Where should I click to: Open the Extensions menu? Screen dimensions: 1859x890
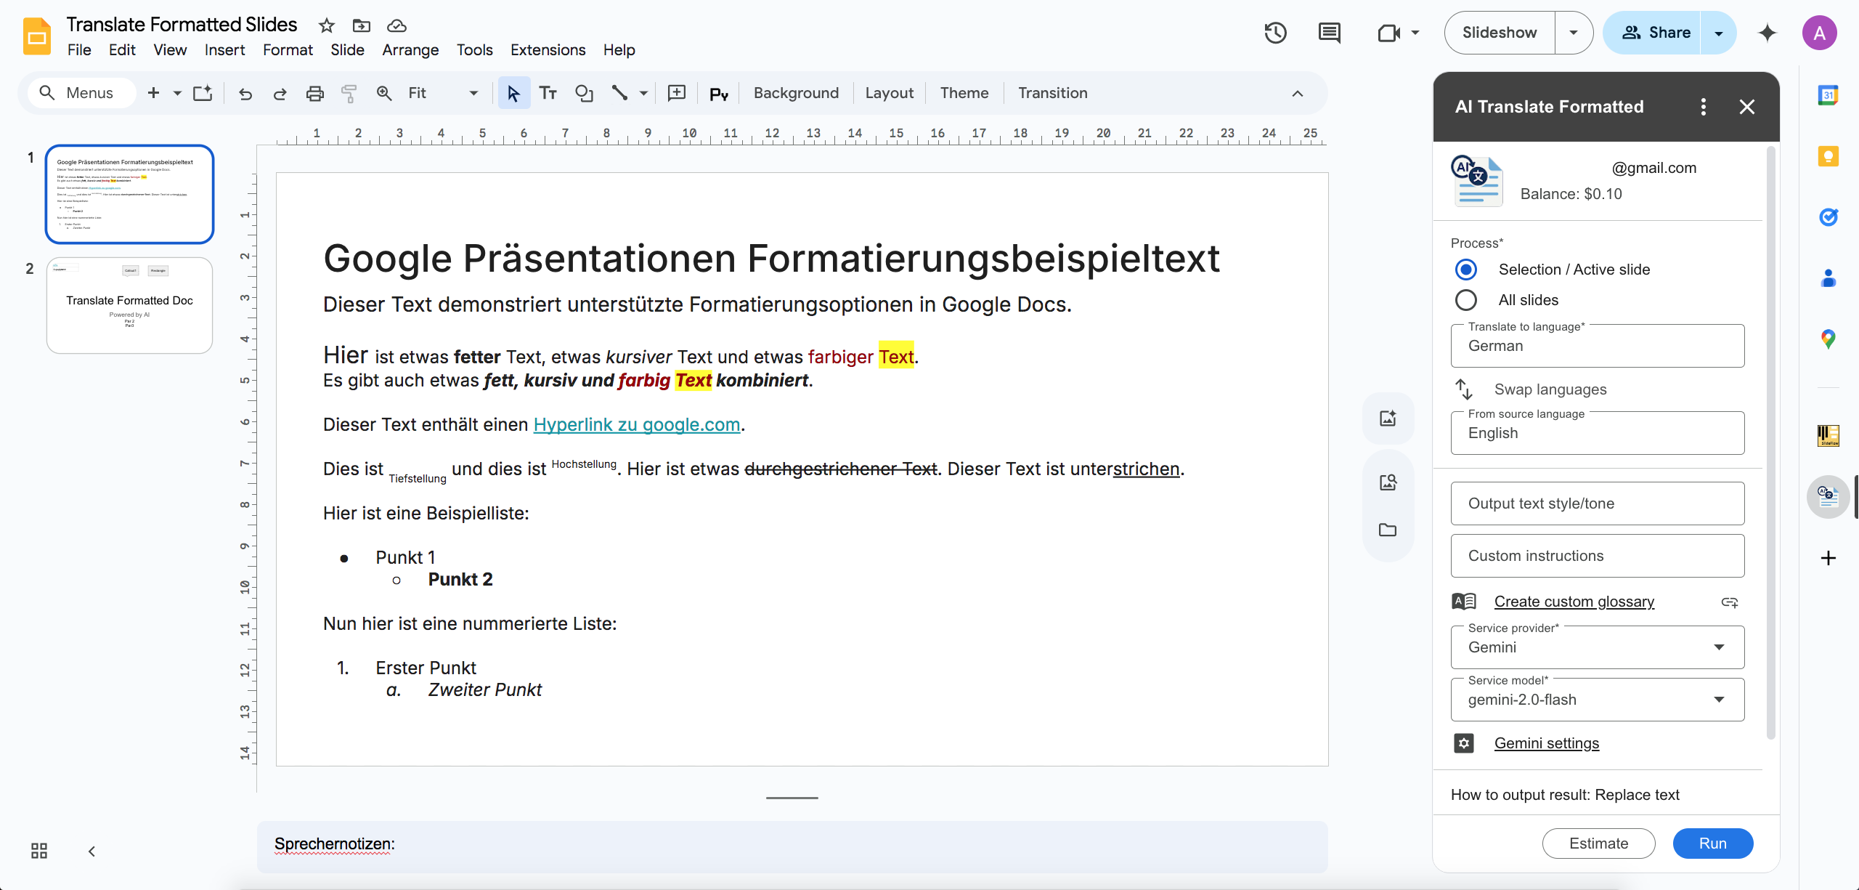coord(548,50)
